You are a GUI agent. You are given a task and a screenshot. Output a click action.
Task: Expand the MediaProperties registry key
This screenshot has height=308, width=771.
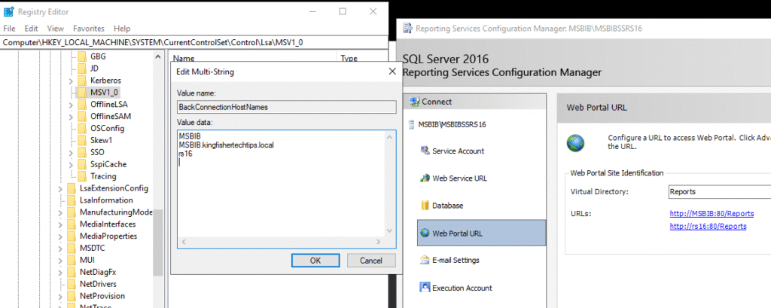60,236
